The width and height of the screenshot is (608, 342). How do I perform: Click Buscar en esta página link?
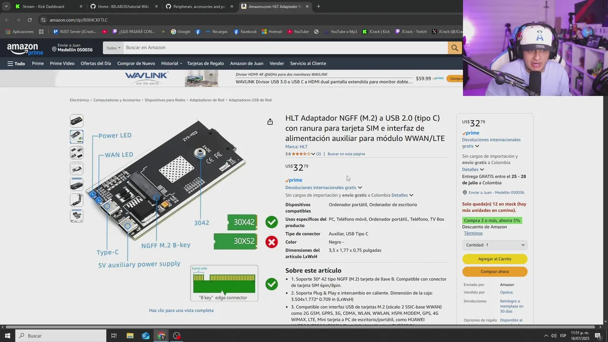pos(346,154)
